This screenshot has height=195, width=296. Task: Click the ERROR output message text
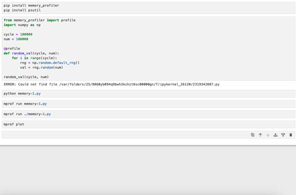click(x=111, y=84)
